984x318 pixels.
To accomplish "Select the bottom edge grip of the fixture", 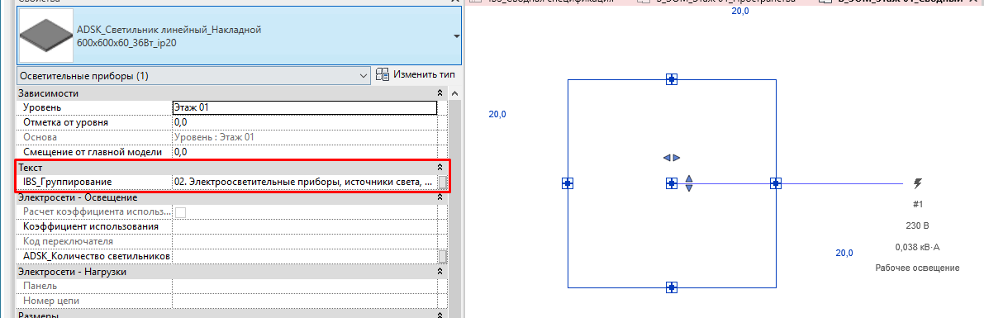I will coord(672,287).
